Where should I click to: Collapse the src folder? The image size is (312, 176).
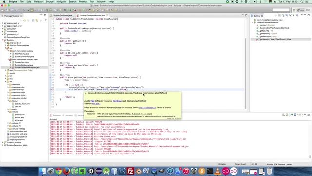[5, 48]
